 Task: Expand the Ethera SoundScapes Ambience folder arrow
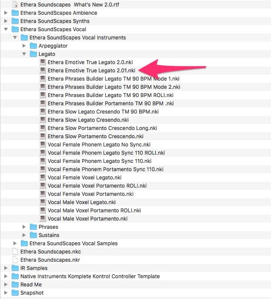6,13
